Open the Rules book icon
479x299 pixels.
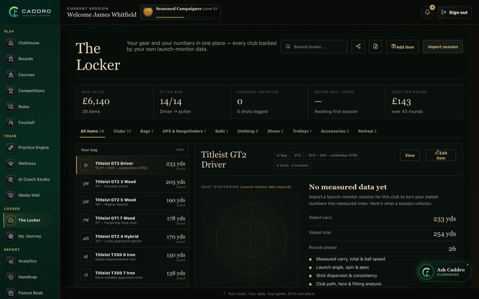coord(11,107)
